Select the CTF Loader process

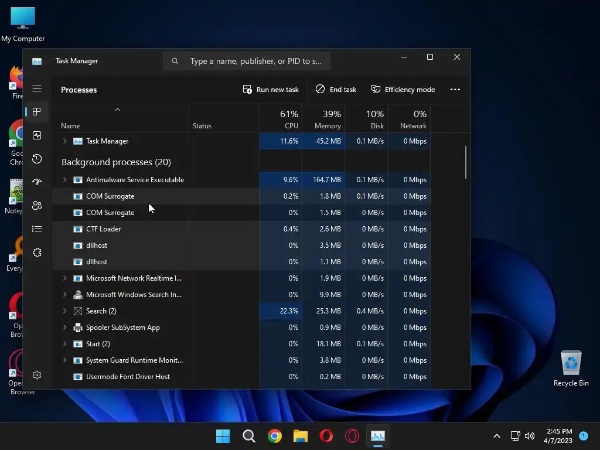click(241, 229)
